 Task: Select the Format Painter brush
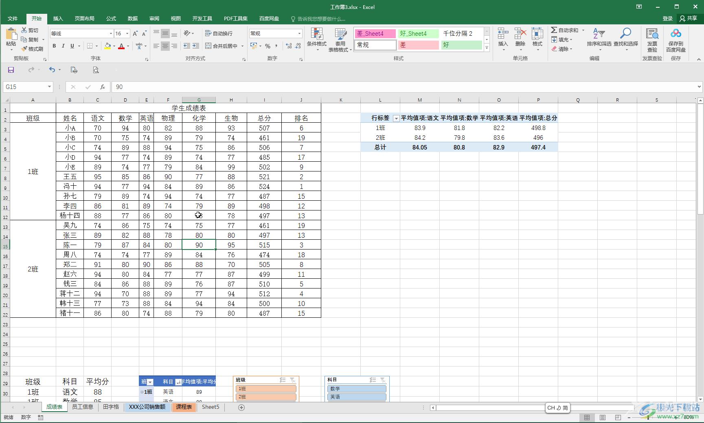click(32, 49)
